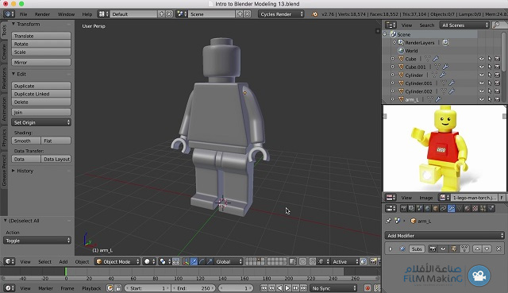This screenshot has width=508, height=293.
Task: Open the Modifiers properties tab (wrench icon)
Action: pos(452,208)
